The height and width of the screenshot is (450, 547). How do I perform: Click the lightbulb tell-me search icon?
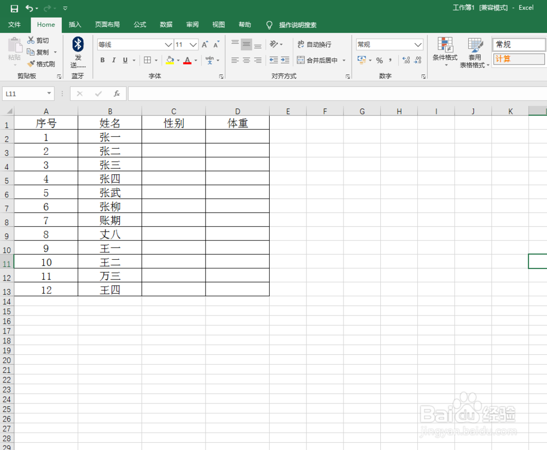tap(269, 25)
